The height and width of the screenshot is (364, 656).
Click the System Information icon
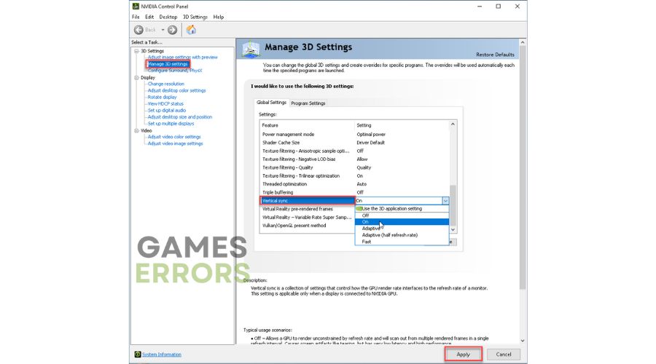tap(138, 355)
